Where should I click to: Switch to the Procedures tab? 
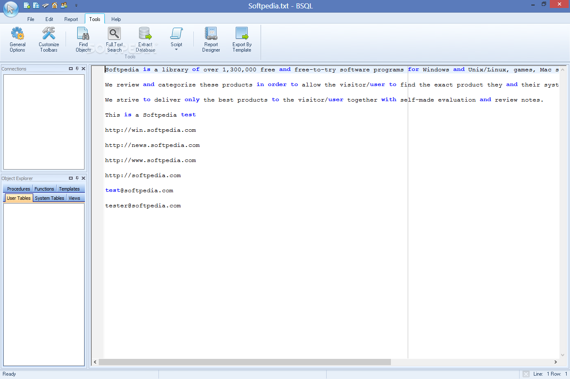18,189
